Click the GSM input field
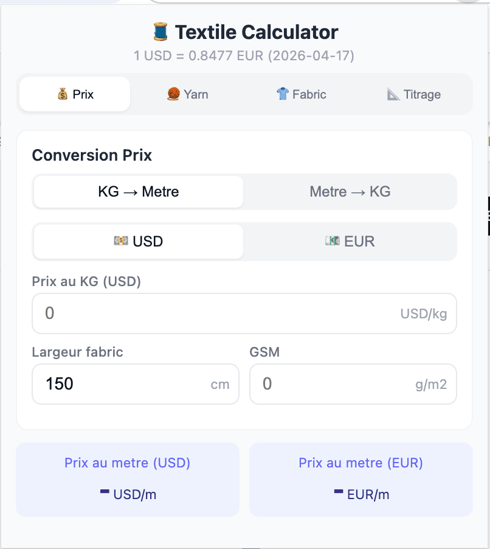The image size is (490, 549). tap(353, 384)
